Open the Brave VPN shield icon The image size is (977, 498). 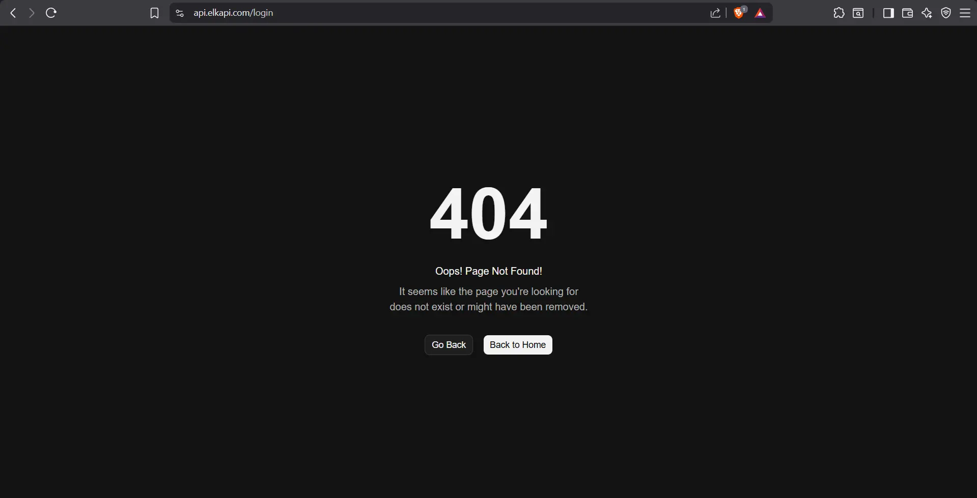click(946, 13)
